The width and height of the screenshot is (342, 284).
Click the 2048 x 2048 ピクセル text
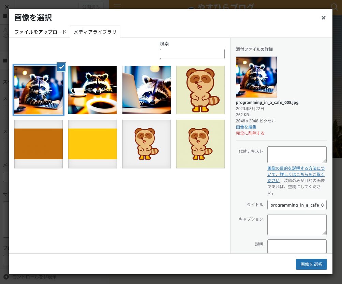(256, 121)
